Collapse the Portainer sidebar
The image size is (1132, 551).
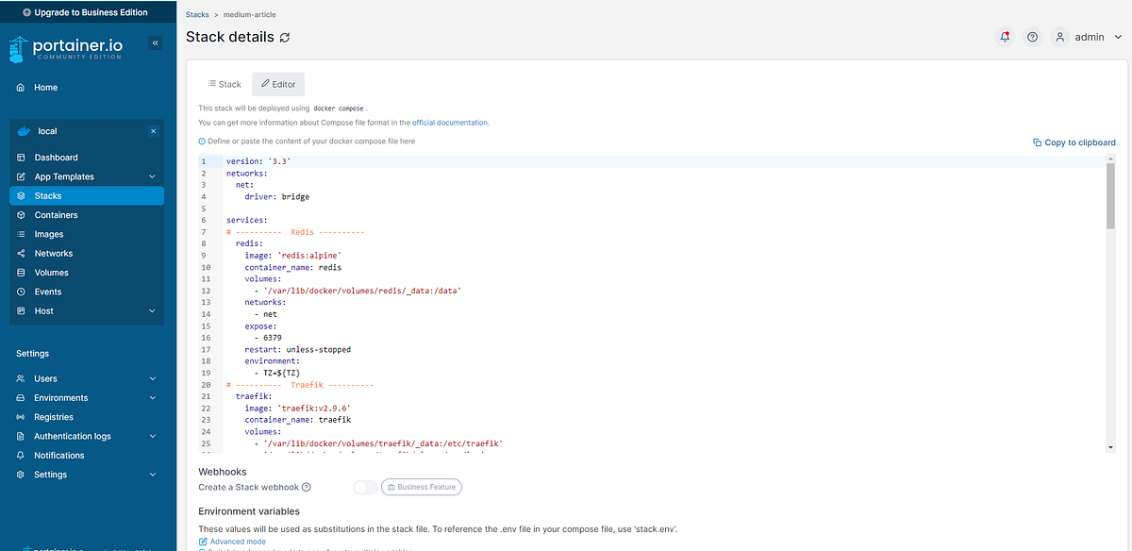tap(155, 42)
